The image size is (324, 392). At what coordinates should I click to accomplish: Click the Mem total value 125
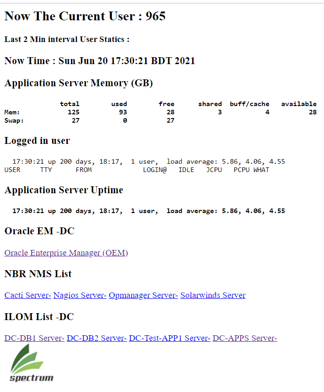tap(73, 112)
